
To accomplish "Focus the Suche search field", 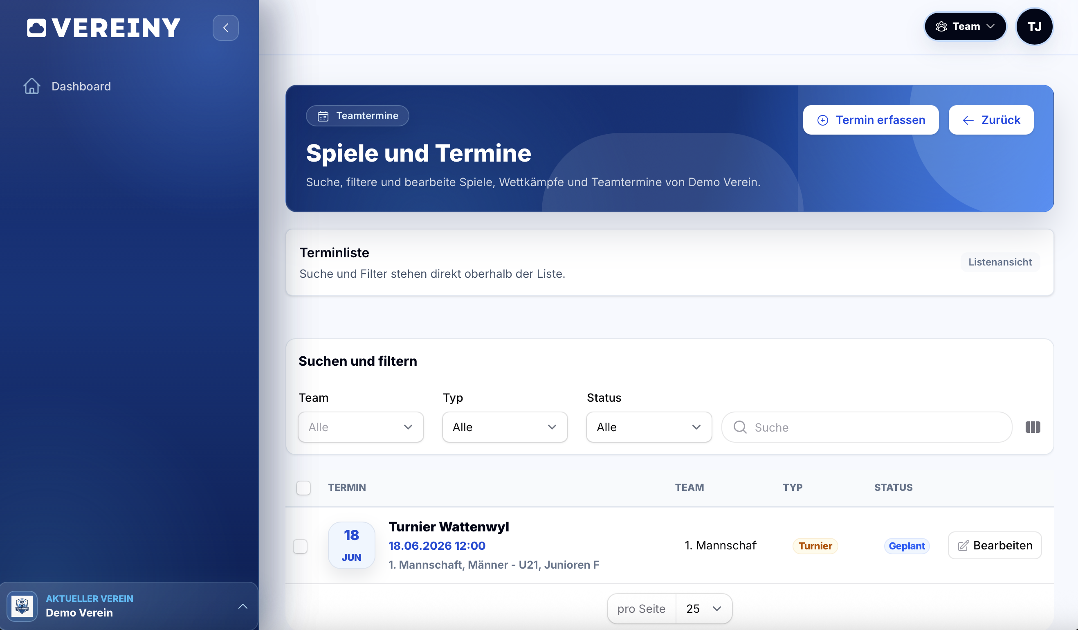I will point(867,427).
